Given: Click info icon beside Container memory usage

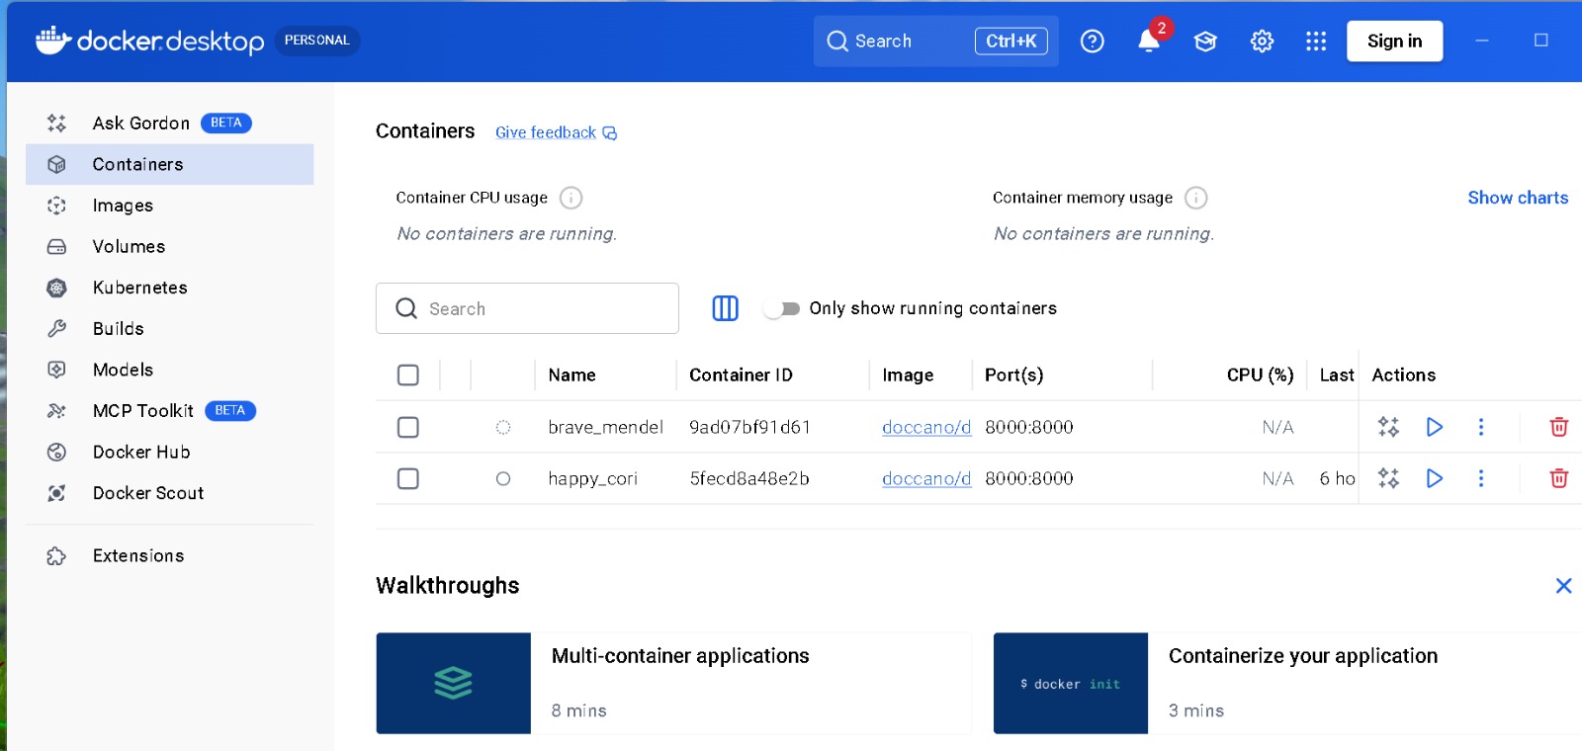Looking at the screenshot, I should (1196, 198).
